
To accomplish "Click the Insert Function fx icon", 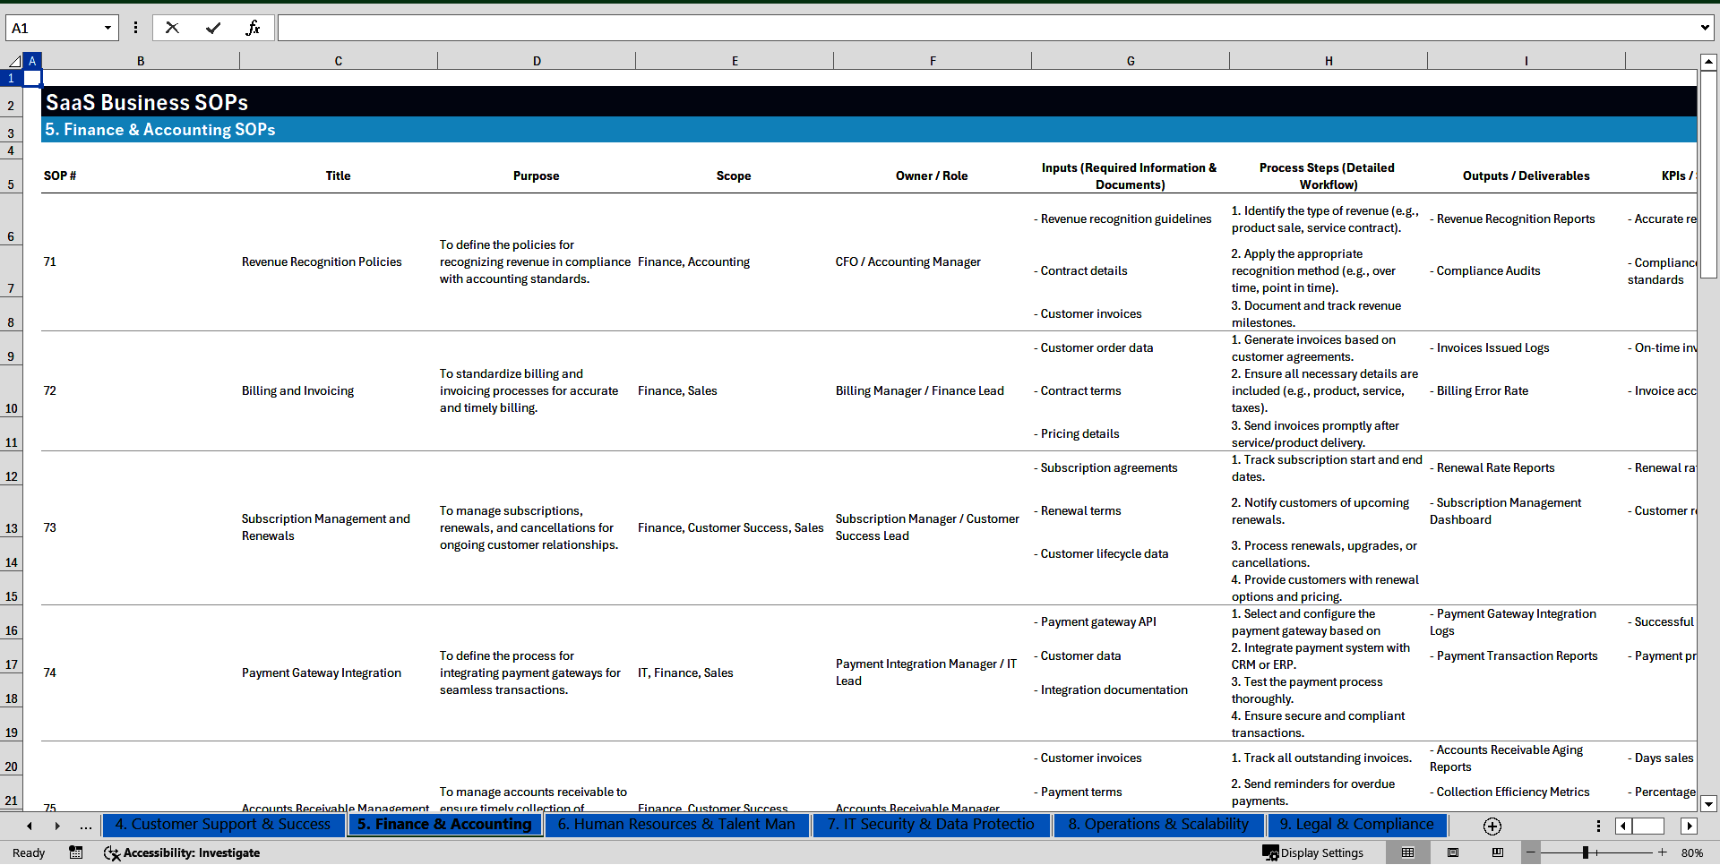I will click(253, 28).
